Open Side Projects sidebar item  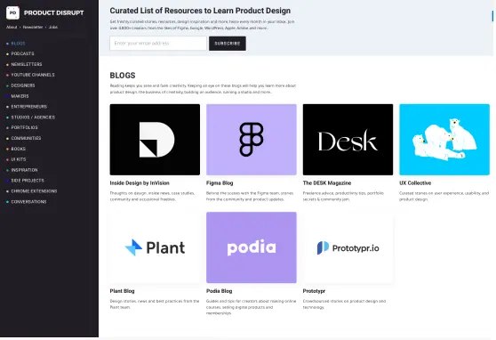[28, 181]
